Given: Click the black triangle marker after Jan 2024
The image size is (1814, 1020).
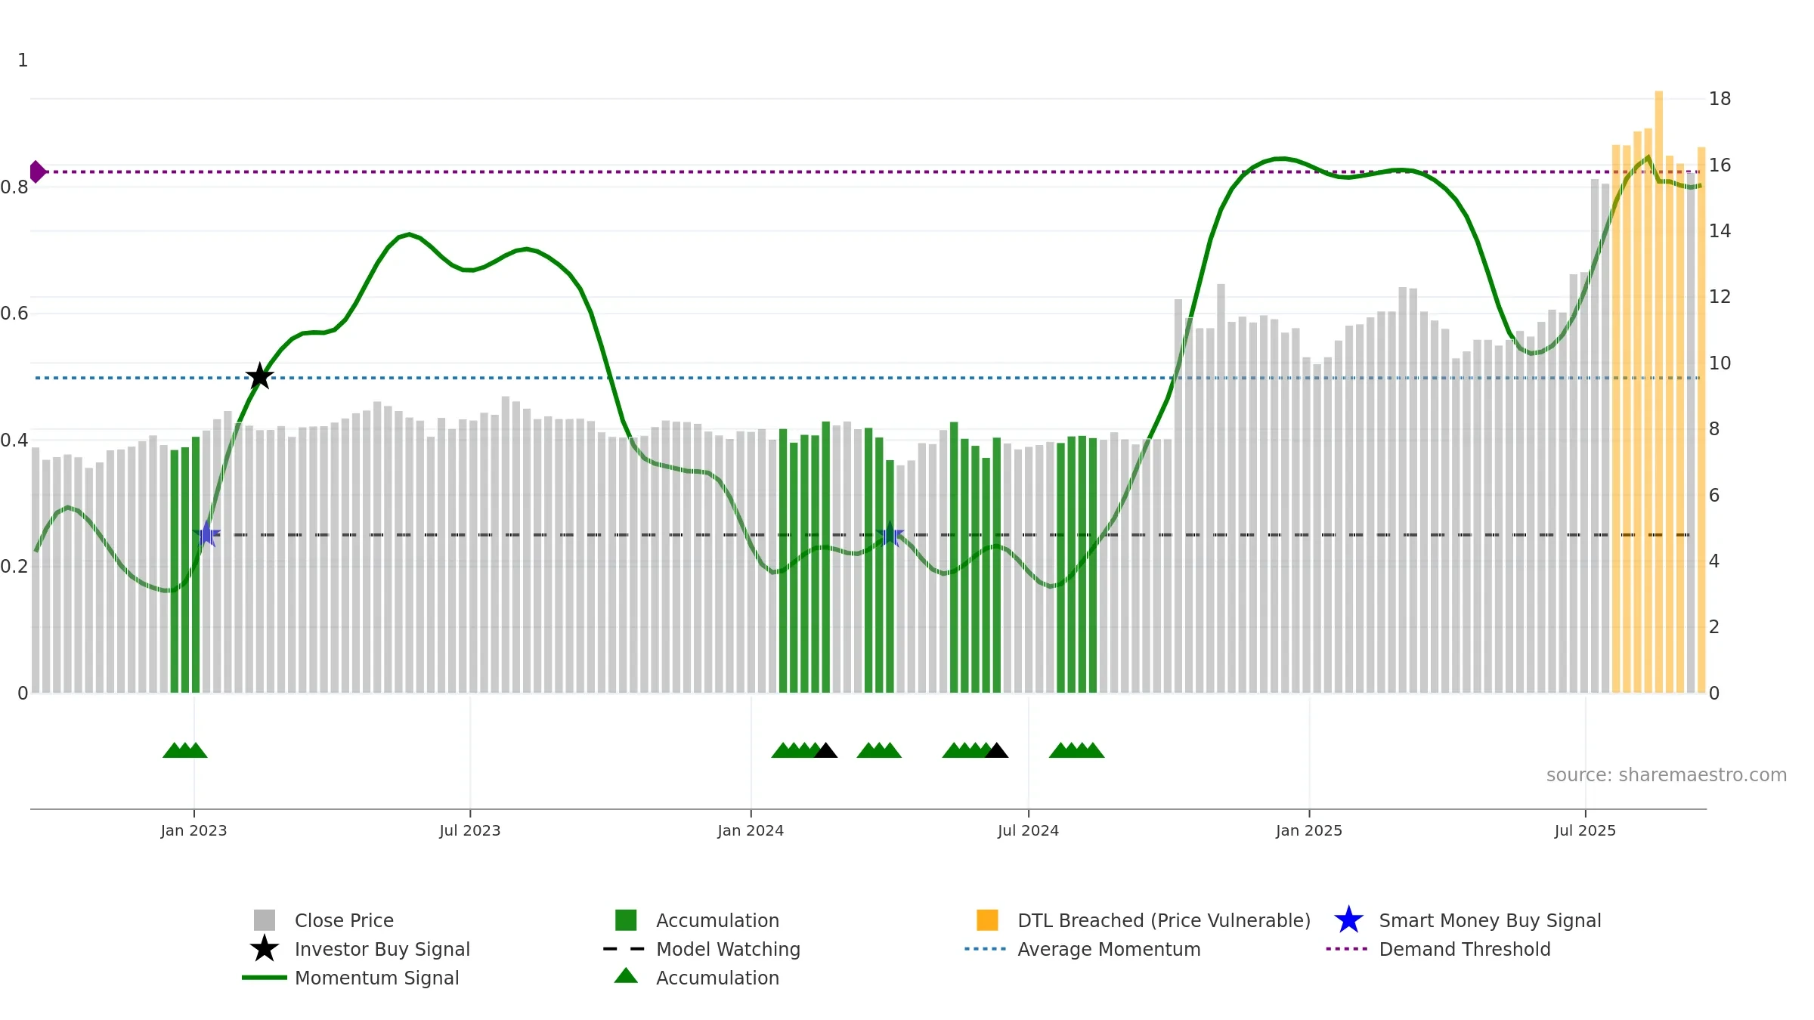Looking at the screenshot, I should [825, 750].
